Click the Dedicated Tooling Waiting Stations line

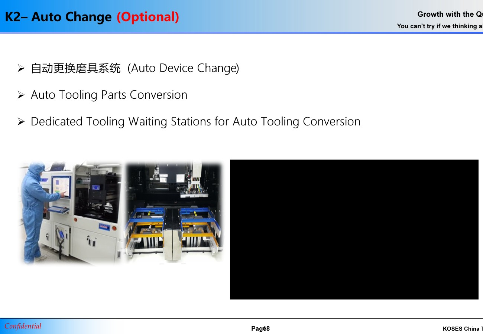[195, 122]
